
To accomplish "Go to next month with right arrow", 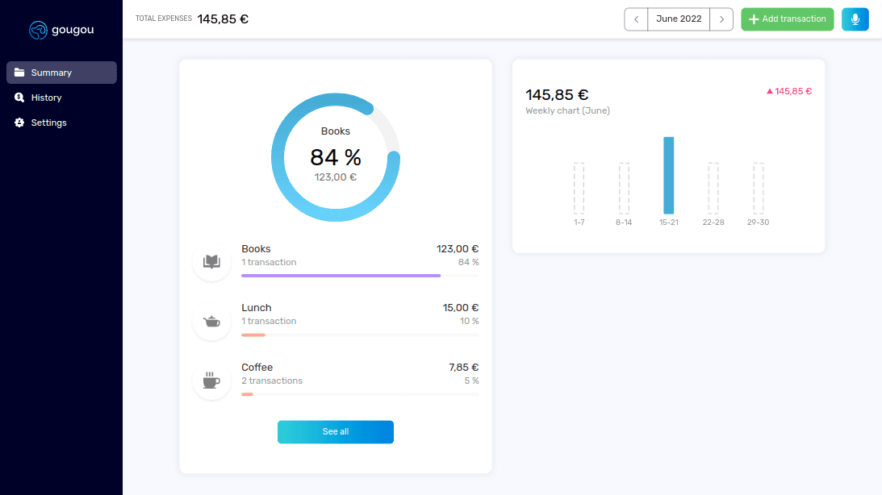I will (x=722, y=19).
